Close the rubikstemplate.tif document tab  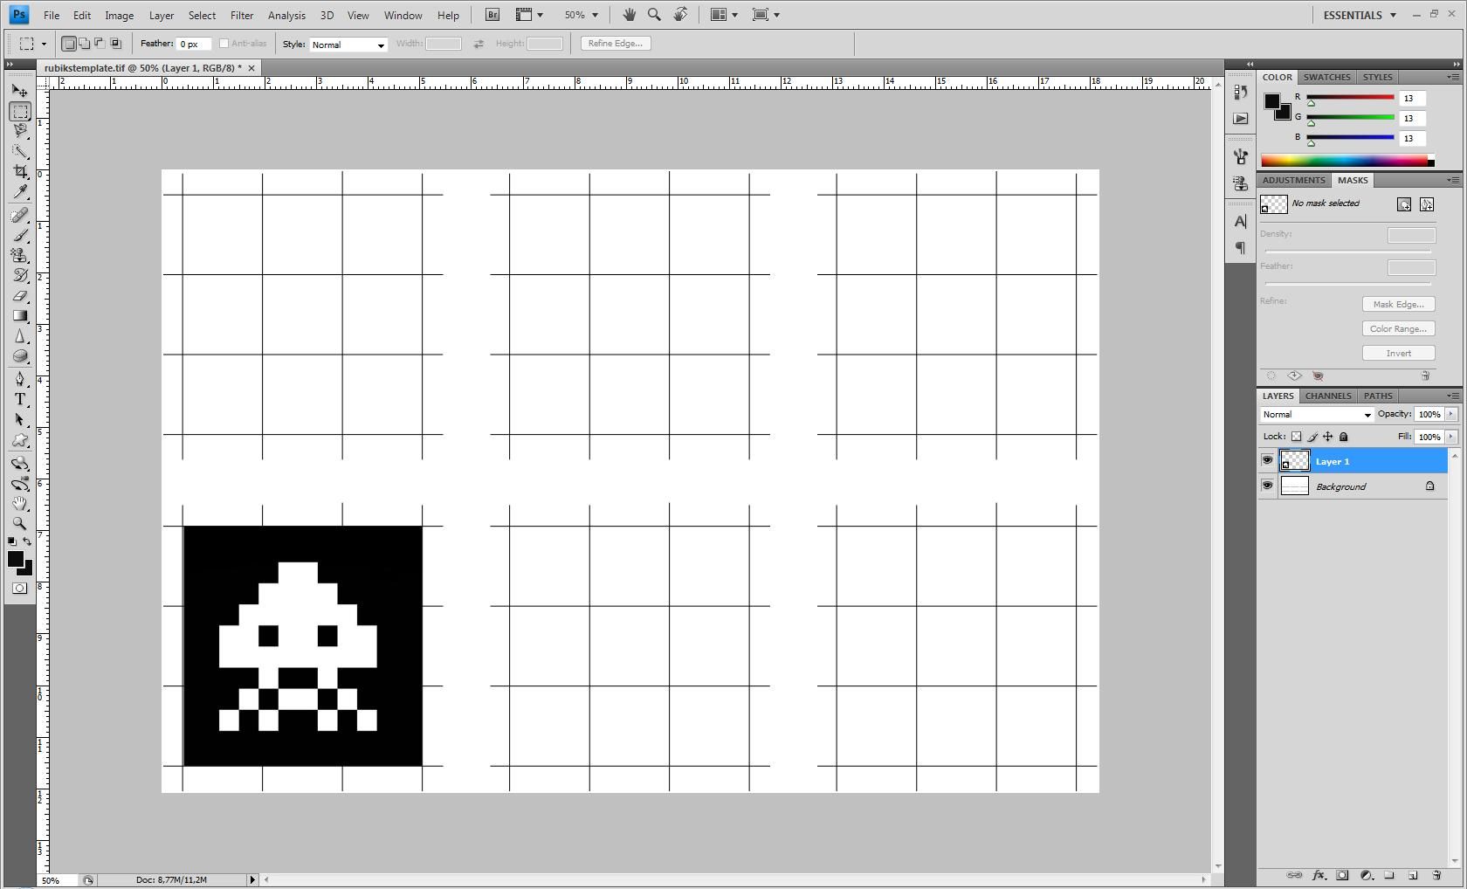pos(251,68)
